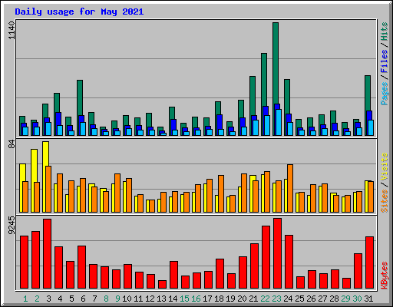
Task: Click day 9 on the x-axis
Action: coord(117,299)
